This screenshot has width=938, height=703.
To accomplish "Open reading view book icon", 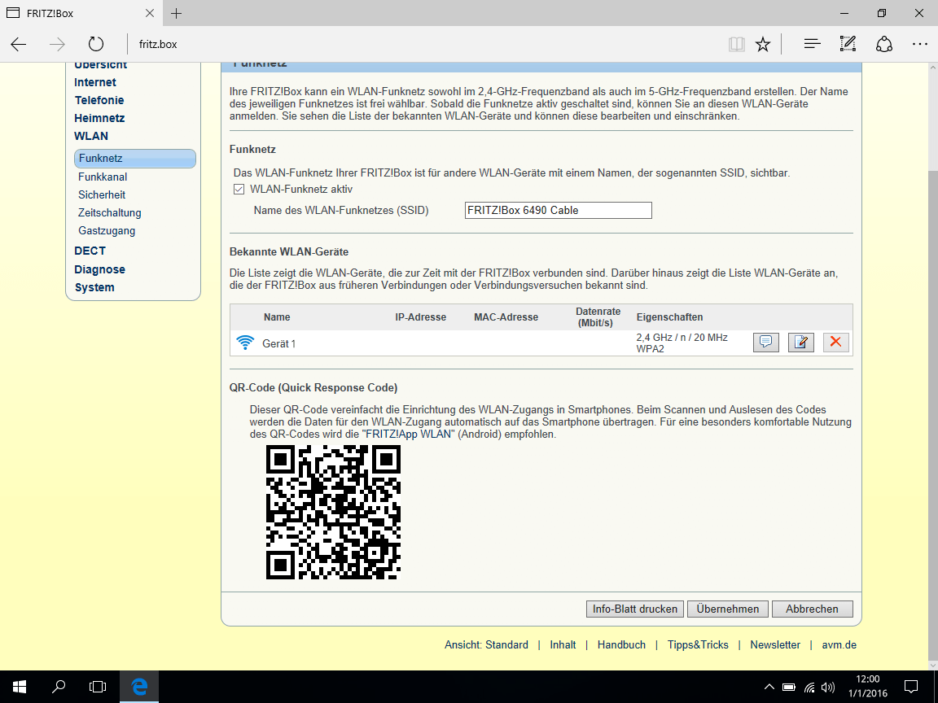I will pos(736,44).
